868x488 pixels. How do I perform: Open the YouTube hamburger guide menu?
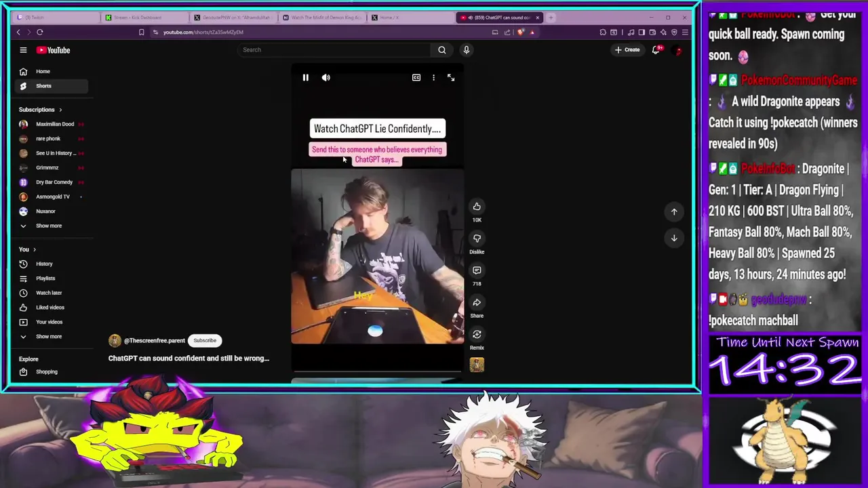click(x=23, y=50)
